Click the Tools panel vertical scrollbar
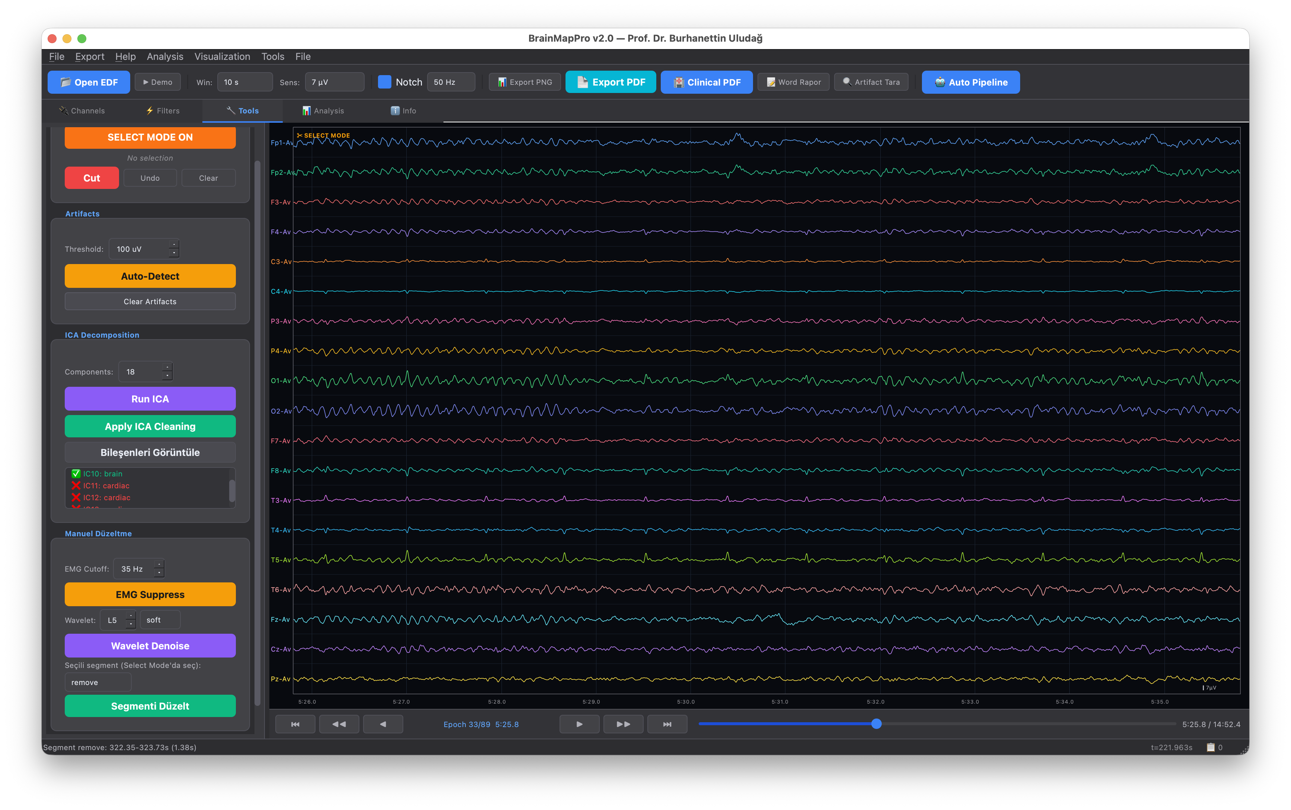Image resolution: width=1291 pixels, height=810 pixels. (x=257, y=433)
